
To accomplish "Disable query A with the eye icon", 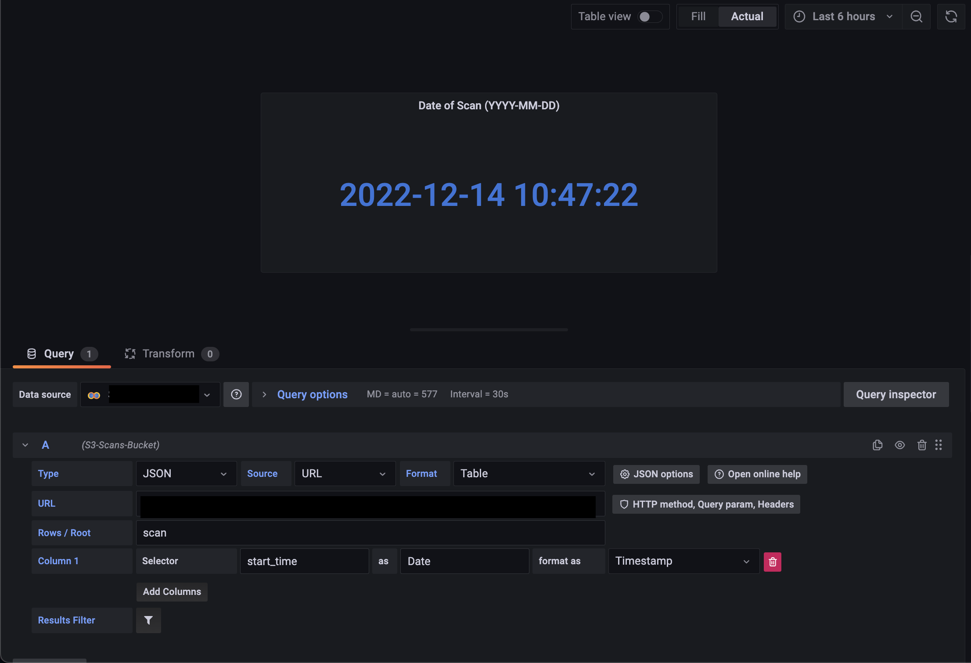I will click(899, 445).
